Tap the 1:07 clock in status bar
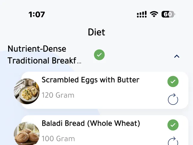Image resolution: width=193 pixels, height=145 pixels. pos(37,14)
